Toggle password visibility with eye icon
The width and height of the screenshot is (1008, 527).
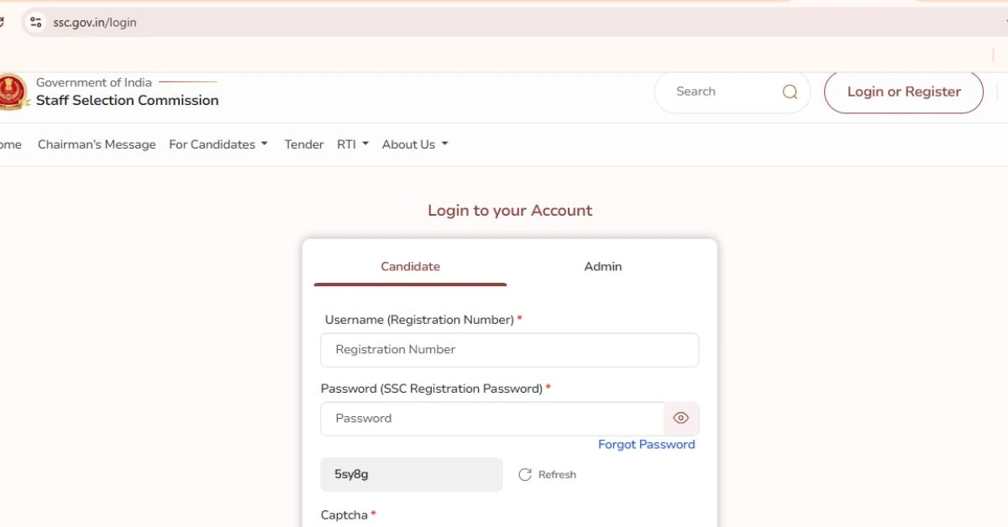681,418
